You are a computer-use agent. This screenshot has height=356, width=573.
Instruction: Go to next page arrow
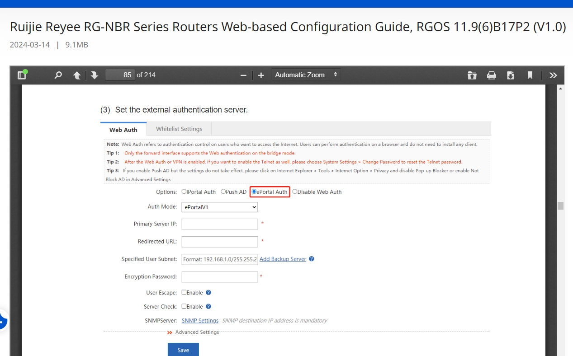(x=94, y=75)
